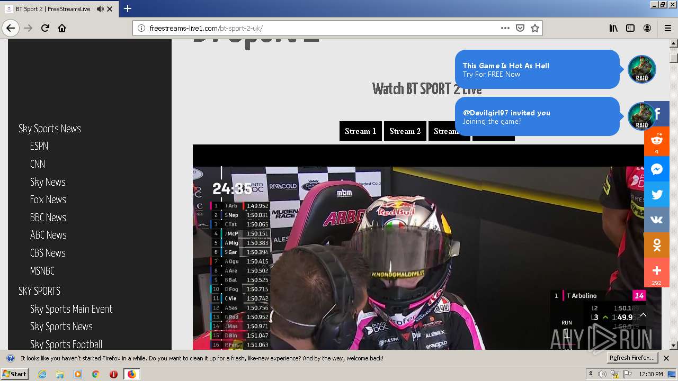Open a new browser tab
This screenshot has height=381, width=678.
pos(128,8)
